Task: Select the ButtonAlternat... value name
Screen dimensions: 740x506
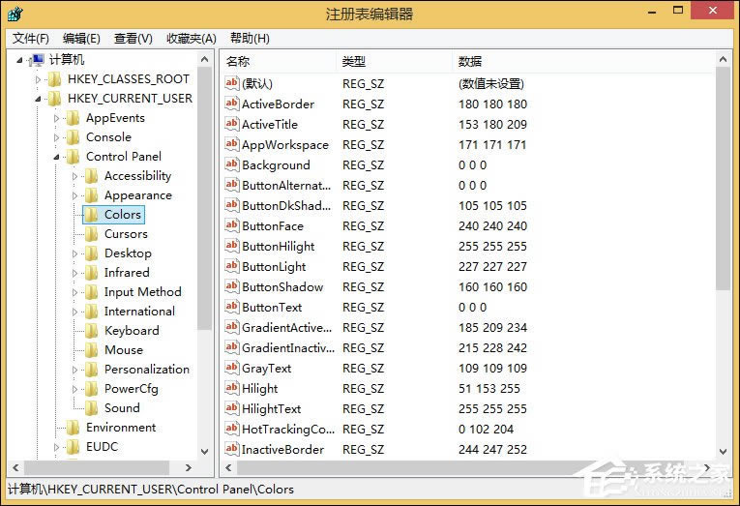Action: tap(286, 186)
